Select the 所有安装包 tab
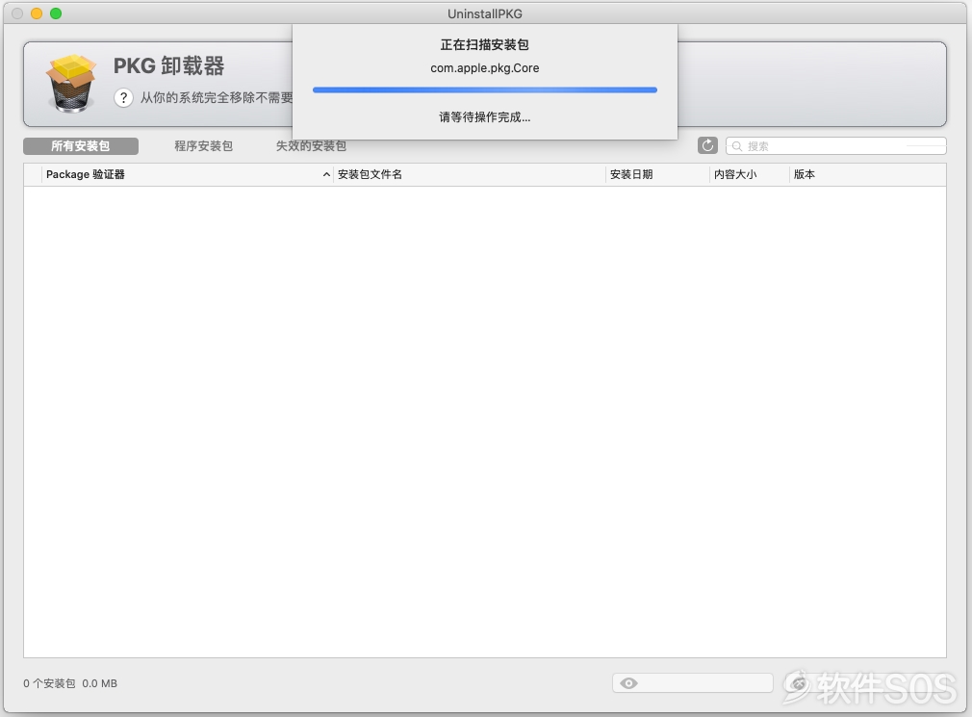This screenshot has height=717, width=972. click(81, 146)
